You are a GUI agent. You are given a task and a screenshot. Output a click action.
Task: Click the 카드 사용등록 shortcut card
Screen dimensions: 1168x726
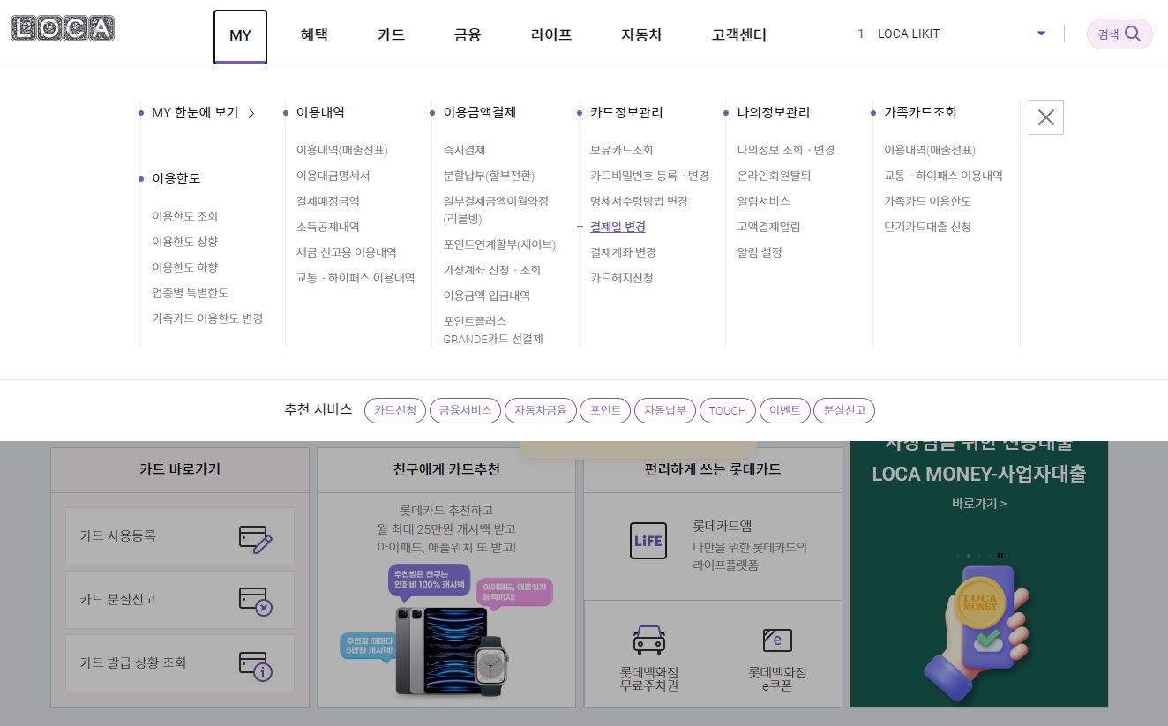[180, 536]
